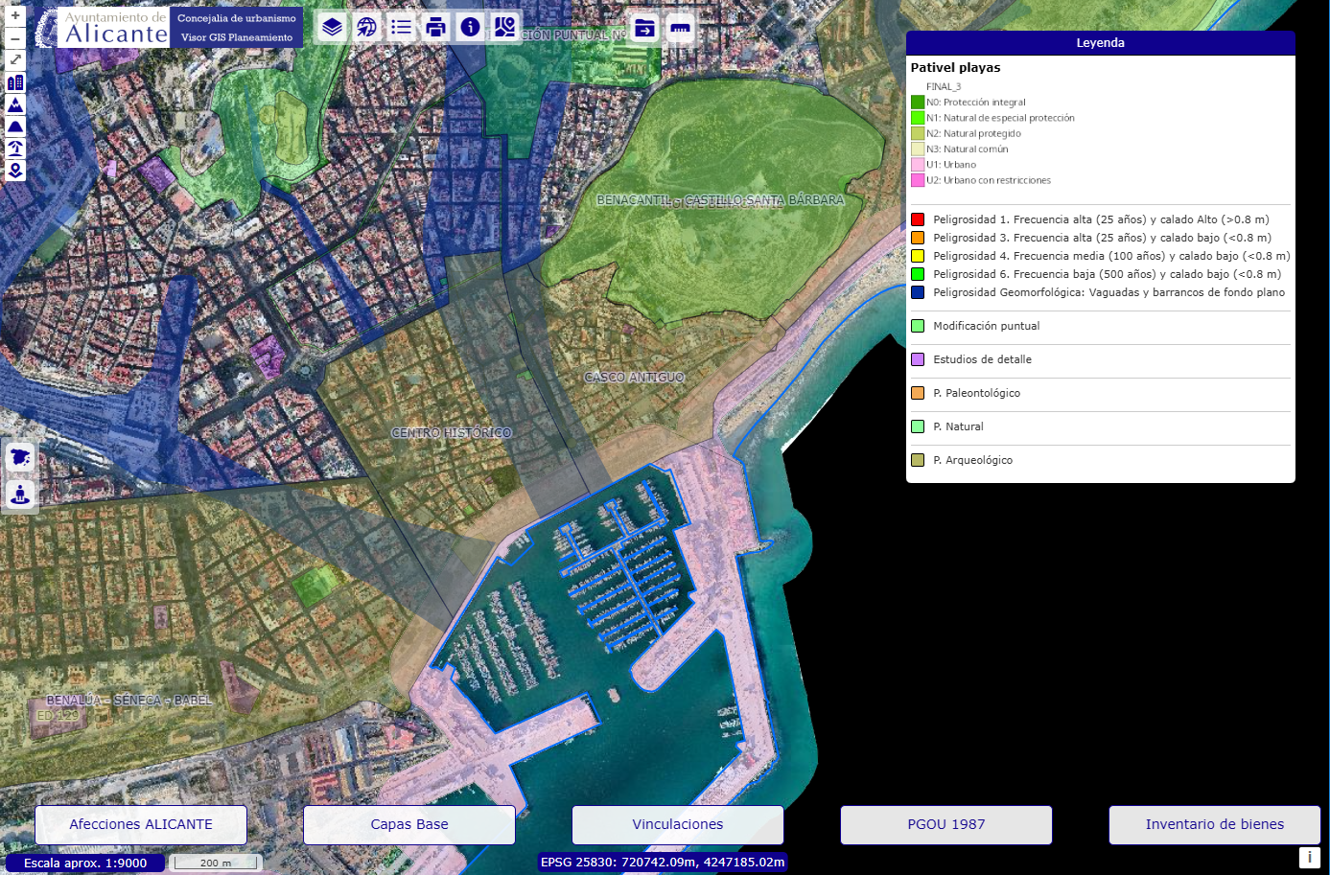
Task: Zoom in on the map
Action: (x=15, y=15)
